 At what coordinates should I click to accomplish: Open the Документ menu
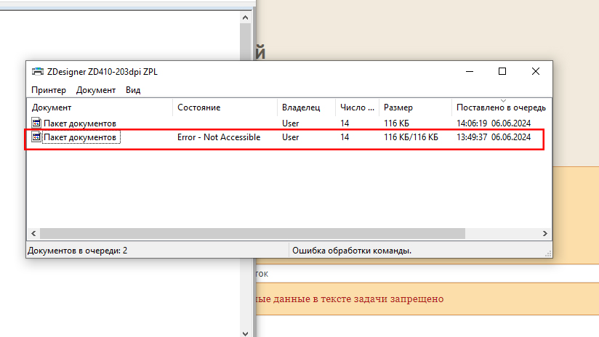(x=96, y=90)
